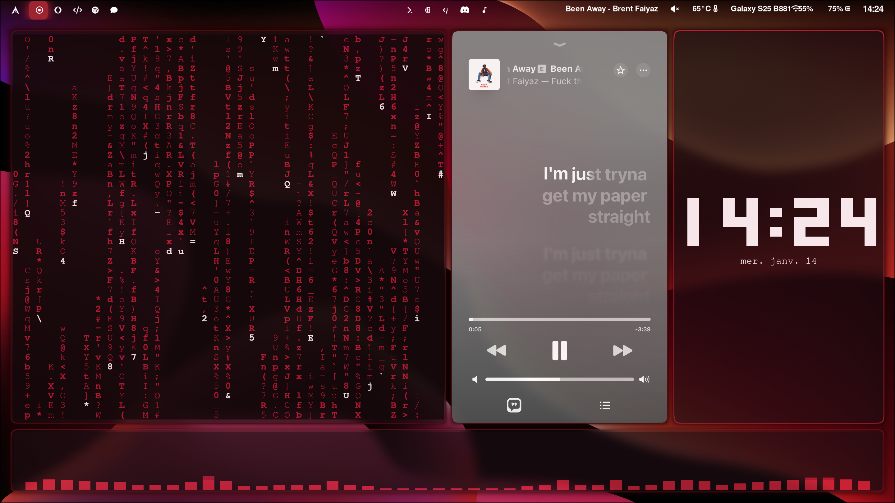
Task: Switch to the code brackets workspace at left
Action: click(x=77, y=10)
